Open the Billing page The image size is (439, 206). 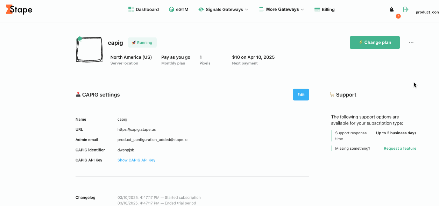click(x=325, y=9)
